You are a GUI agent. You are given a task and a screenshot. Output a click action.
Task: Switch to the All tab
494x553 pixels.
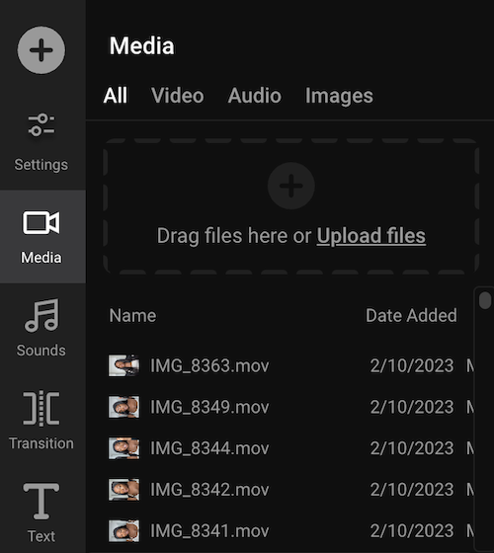pyautogui.click(x=116, y=96)
